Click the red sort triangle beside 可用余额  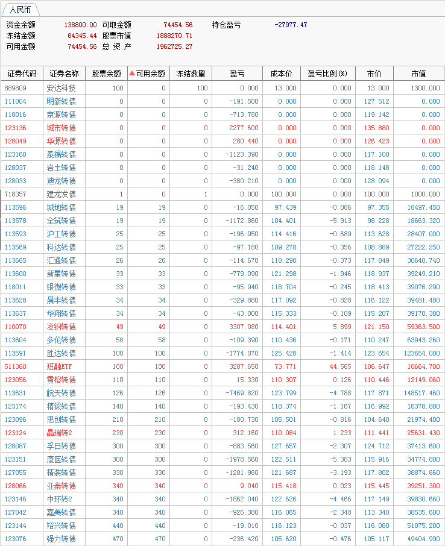[132, 73]
